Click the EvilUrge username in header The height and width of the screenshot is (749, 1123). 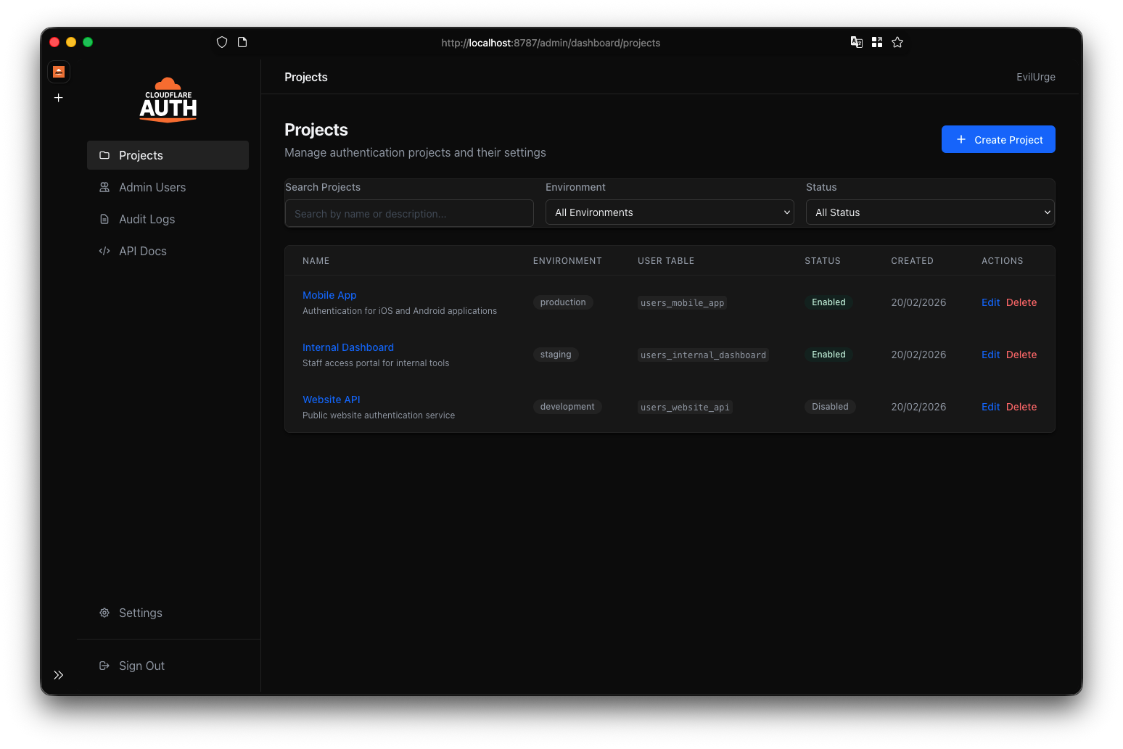[x=1035, y=77]
